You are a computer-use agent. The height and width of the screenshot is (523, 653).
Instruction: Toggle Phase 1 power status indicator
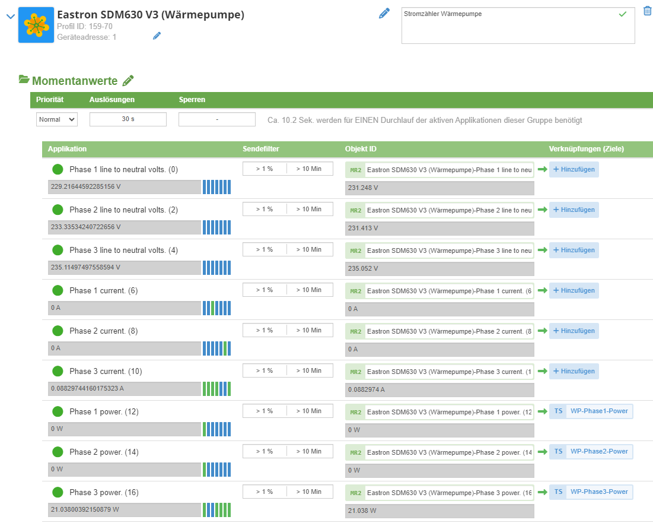coord(58,412)
